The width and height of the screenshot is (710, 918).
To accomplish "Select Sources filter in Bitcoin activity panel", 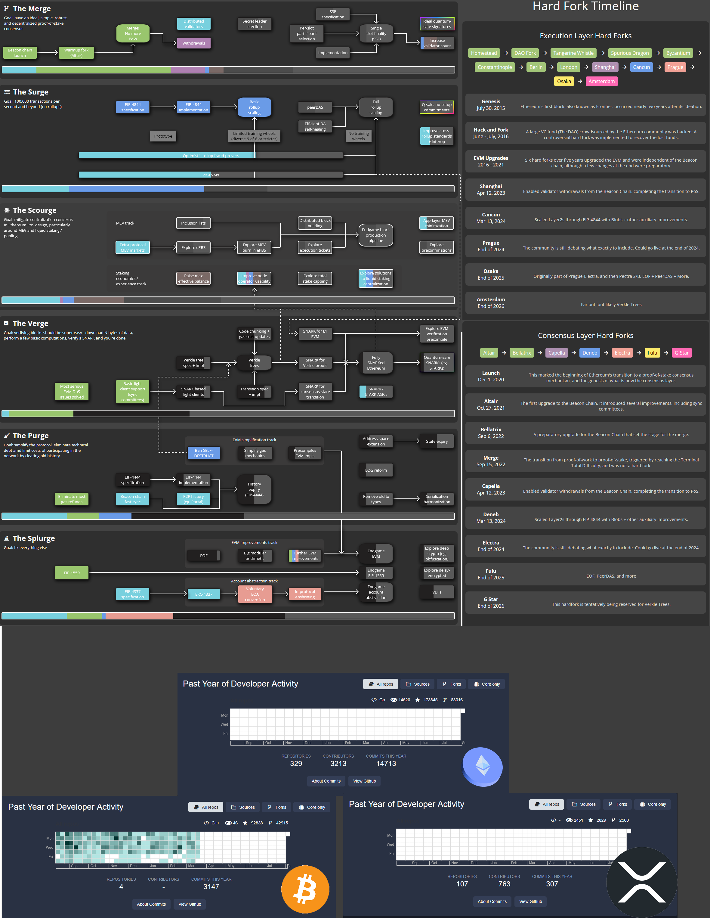I will point(242,807).
